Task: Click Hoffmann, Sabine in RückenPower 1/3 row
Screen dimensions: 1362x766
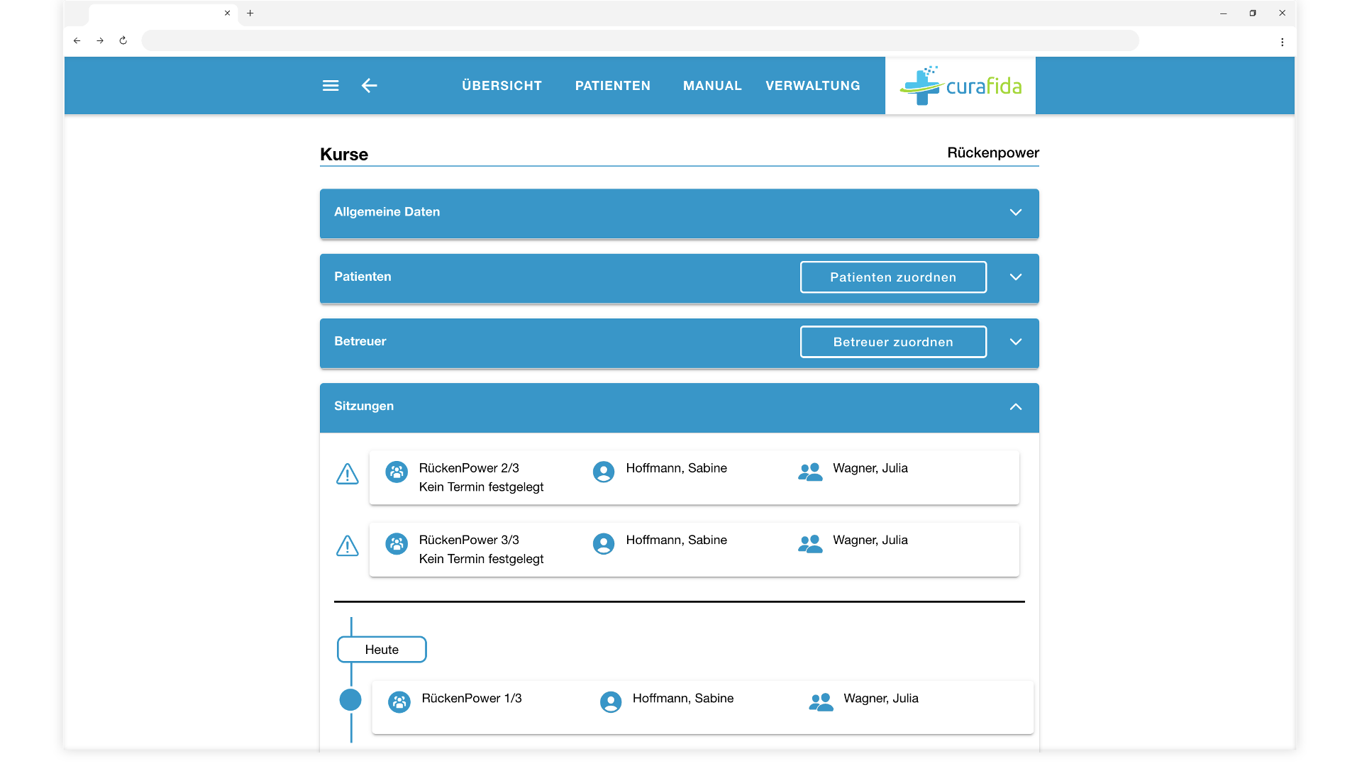Action: (683, 699)
